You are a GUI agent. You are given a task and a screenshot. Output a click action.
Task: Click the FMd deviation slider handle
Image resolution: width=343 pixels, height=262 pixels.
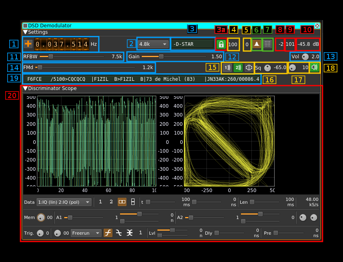click(40, 68)
